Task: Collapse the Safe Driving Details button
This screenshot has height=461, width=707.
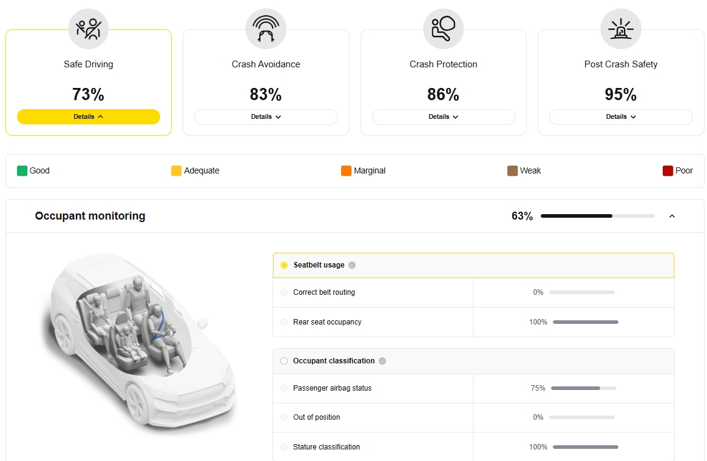Action: tap(89, 116)
